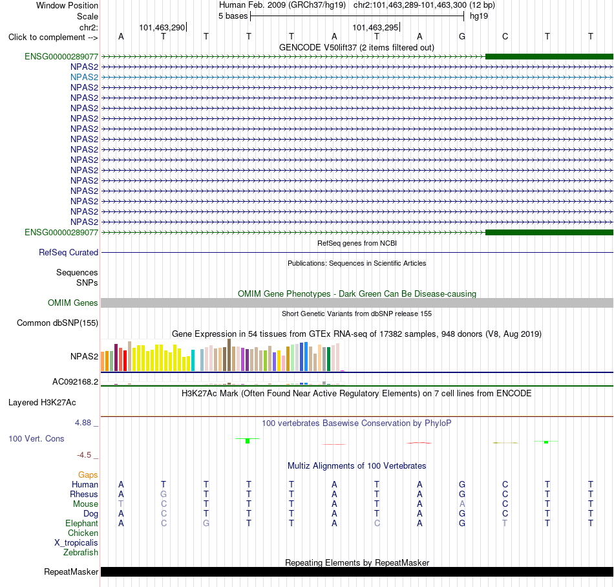
Task: Open the 100 vertebrates Basewise Conservation by PhyloP title
Action: tap(357, 423)
